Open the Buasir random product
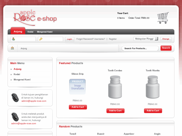This screenshot has width=182, height=136. [x=101, y=134]
